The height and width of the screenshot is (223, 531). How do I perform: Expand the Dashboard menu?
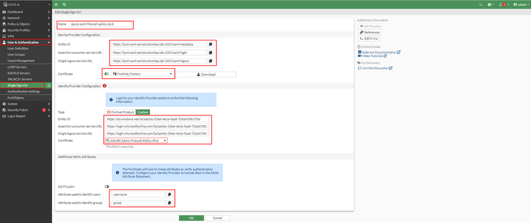click(x=26, y=12)
